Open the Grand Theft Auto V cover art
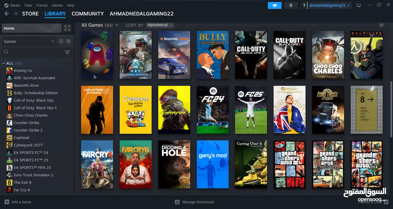Screen dimensions: 393x209 367,164
